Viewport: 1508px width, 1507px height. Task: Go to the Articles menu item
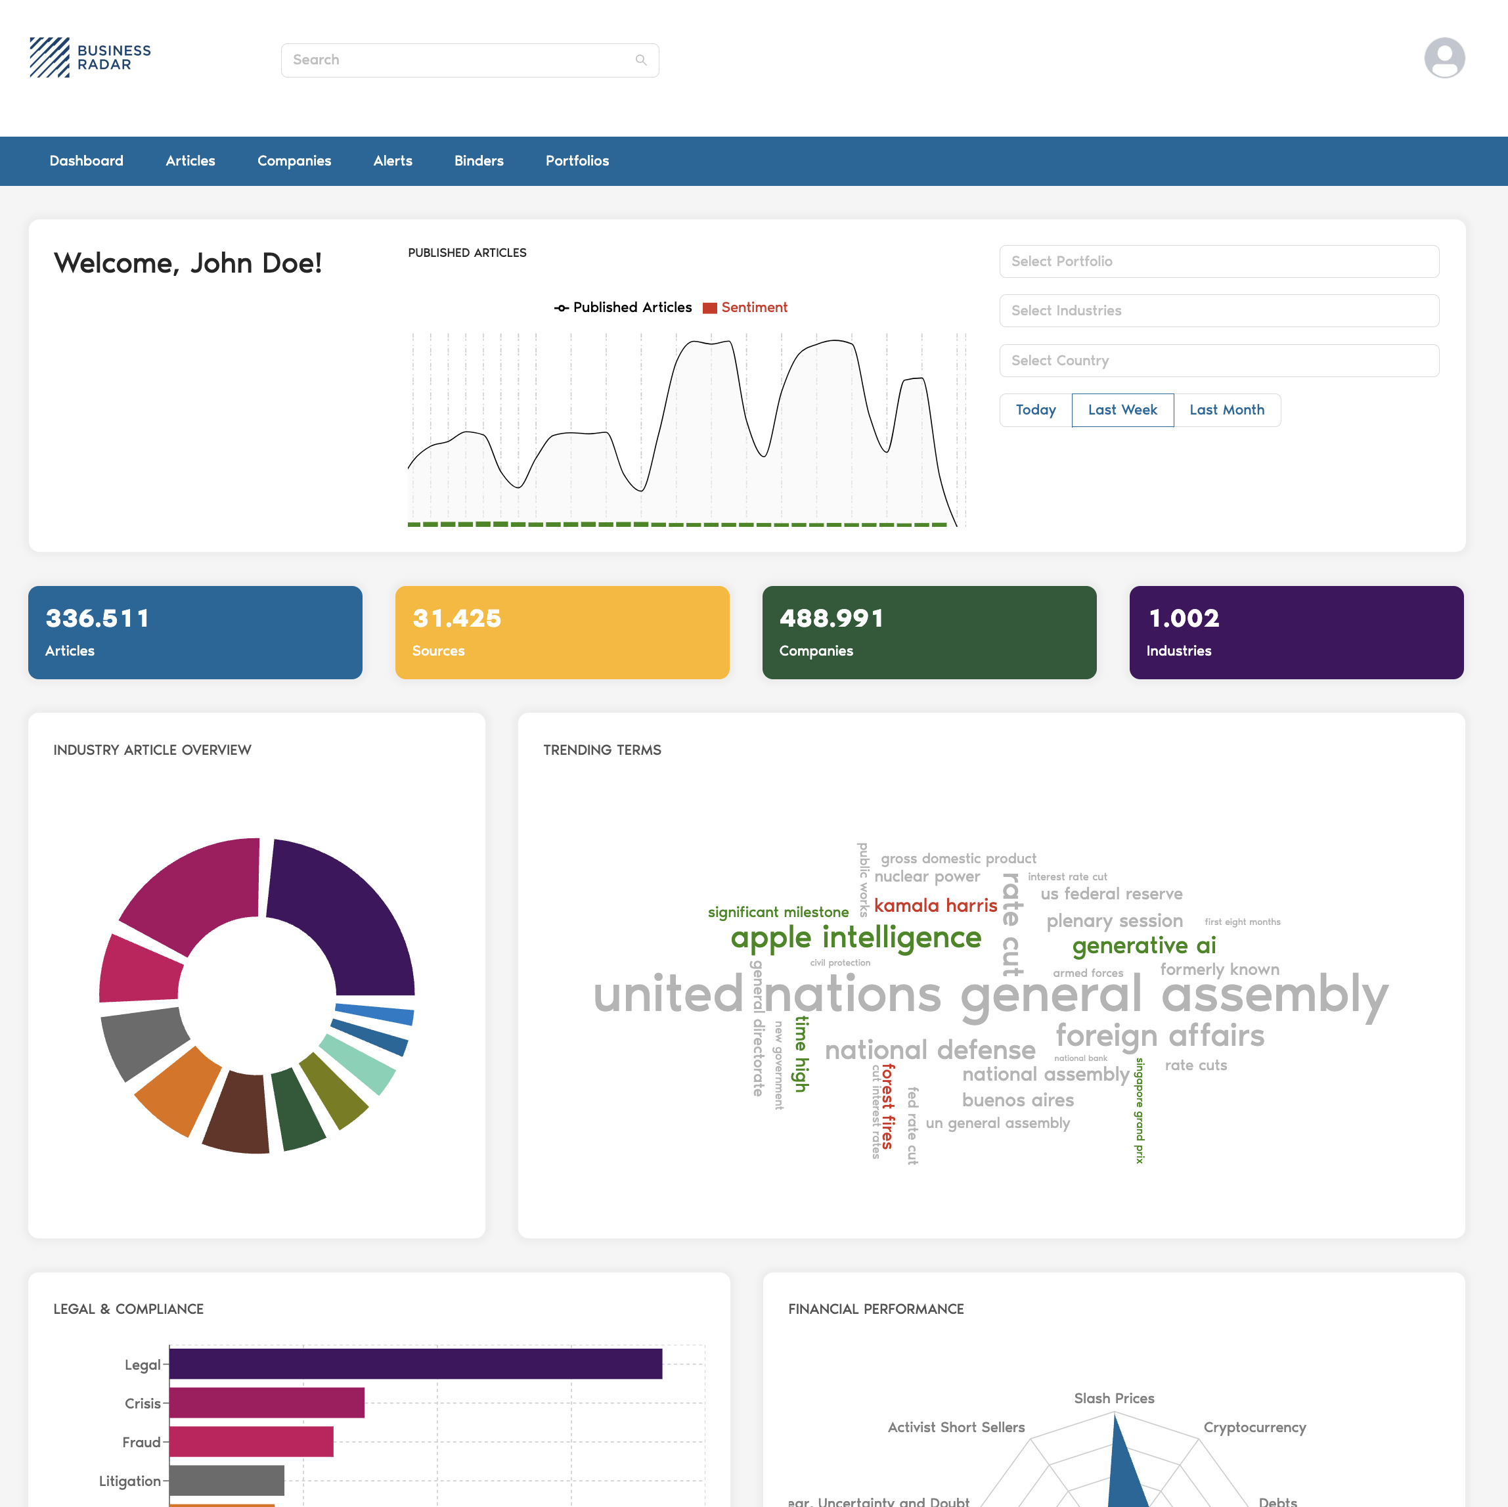coord(190,161)
